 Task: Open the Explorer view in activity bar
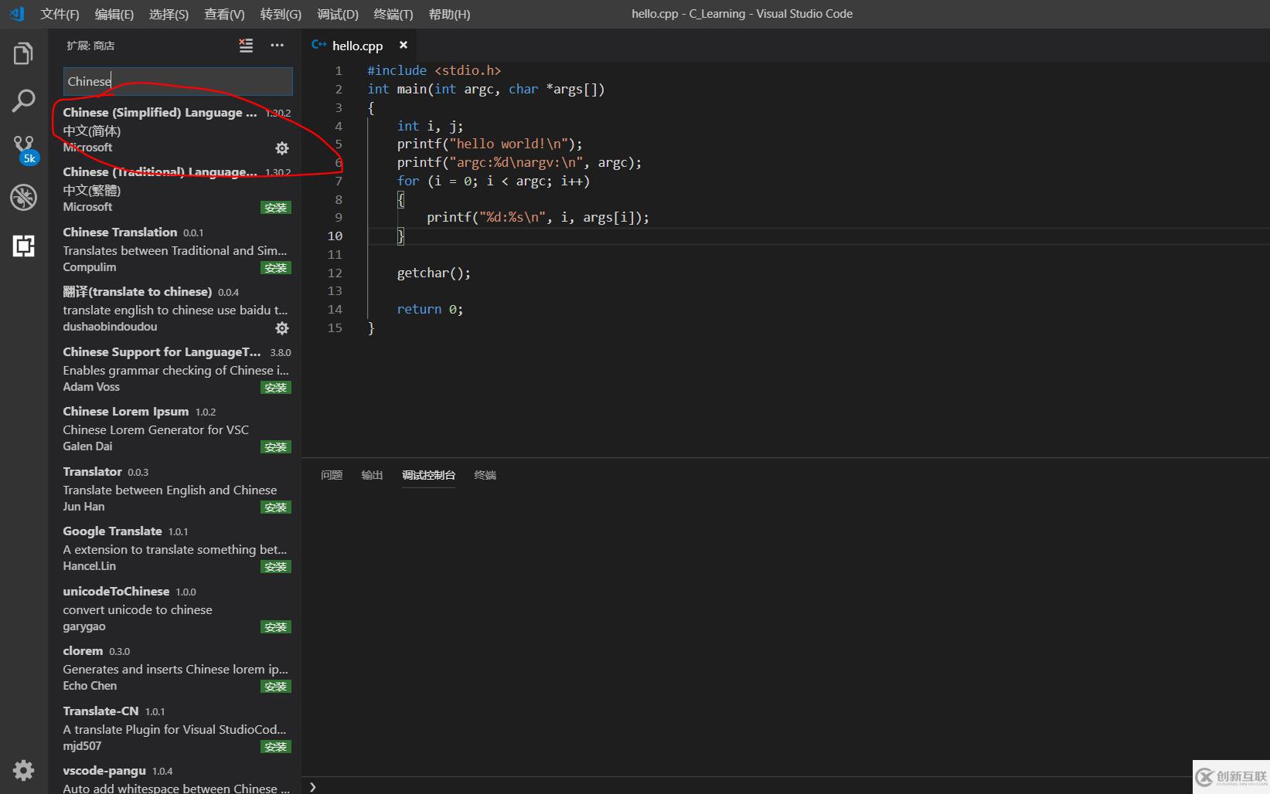tap(23, 54)
